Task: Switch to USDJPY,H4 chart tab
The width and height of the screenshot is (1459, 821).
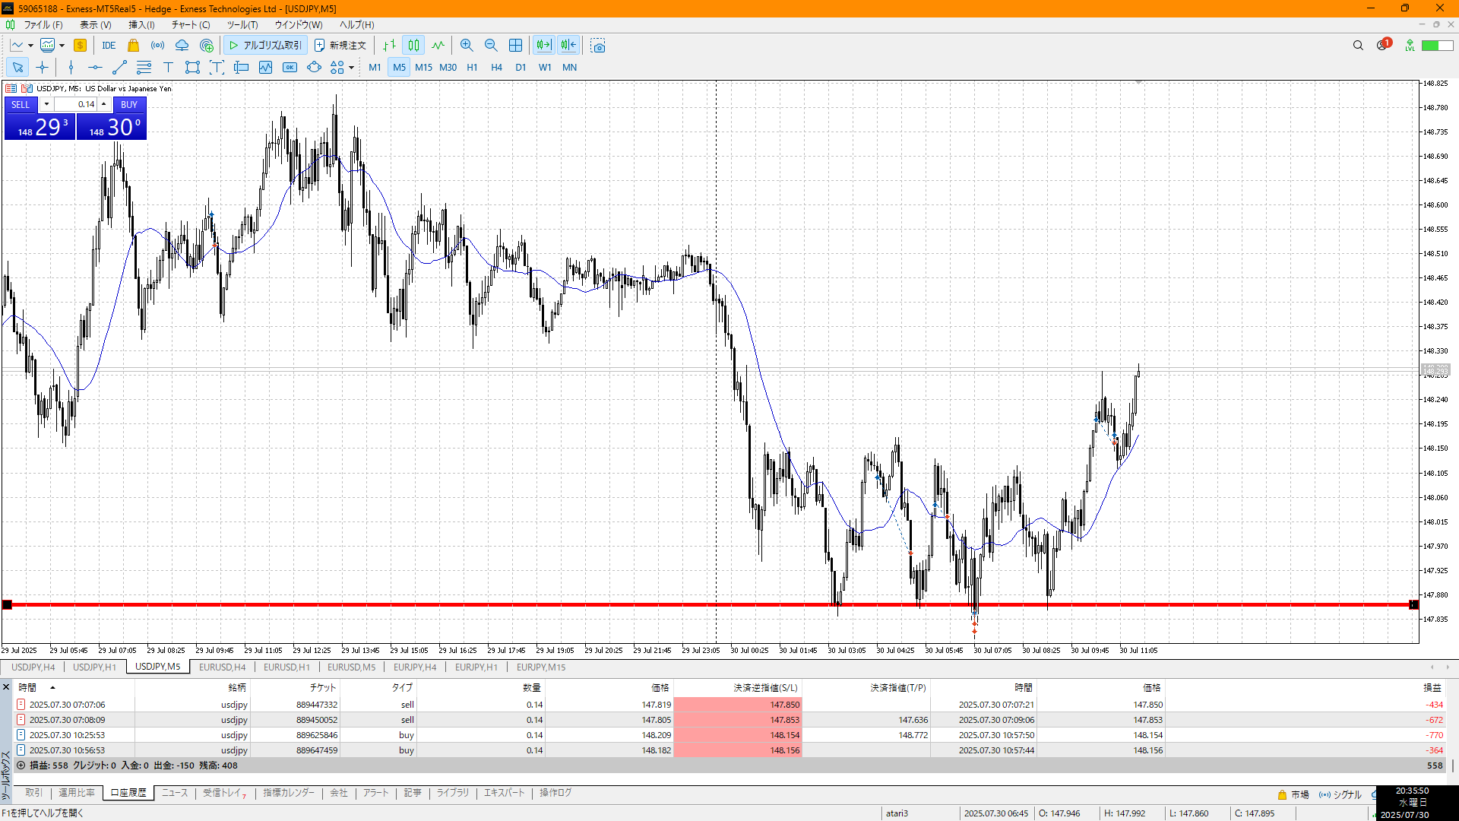Action: [33, 667]
